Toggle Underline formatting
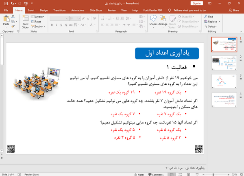Screen dimensions: 244x176 point(61,25)
